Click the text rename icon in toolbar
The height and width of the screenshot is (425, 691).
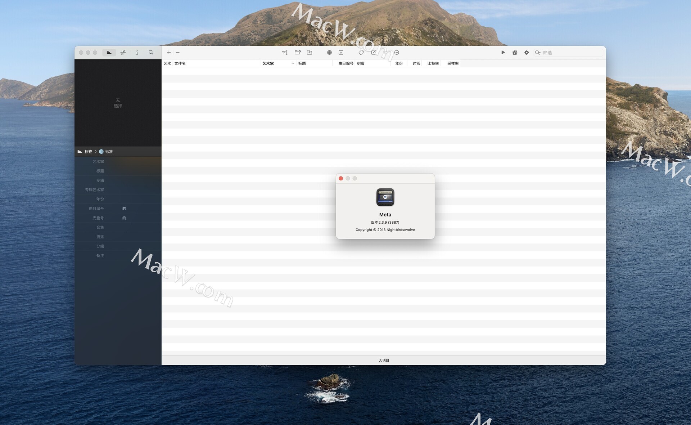(285, 53)
